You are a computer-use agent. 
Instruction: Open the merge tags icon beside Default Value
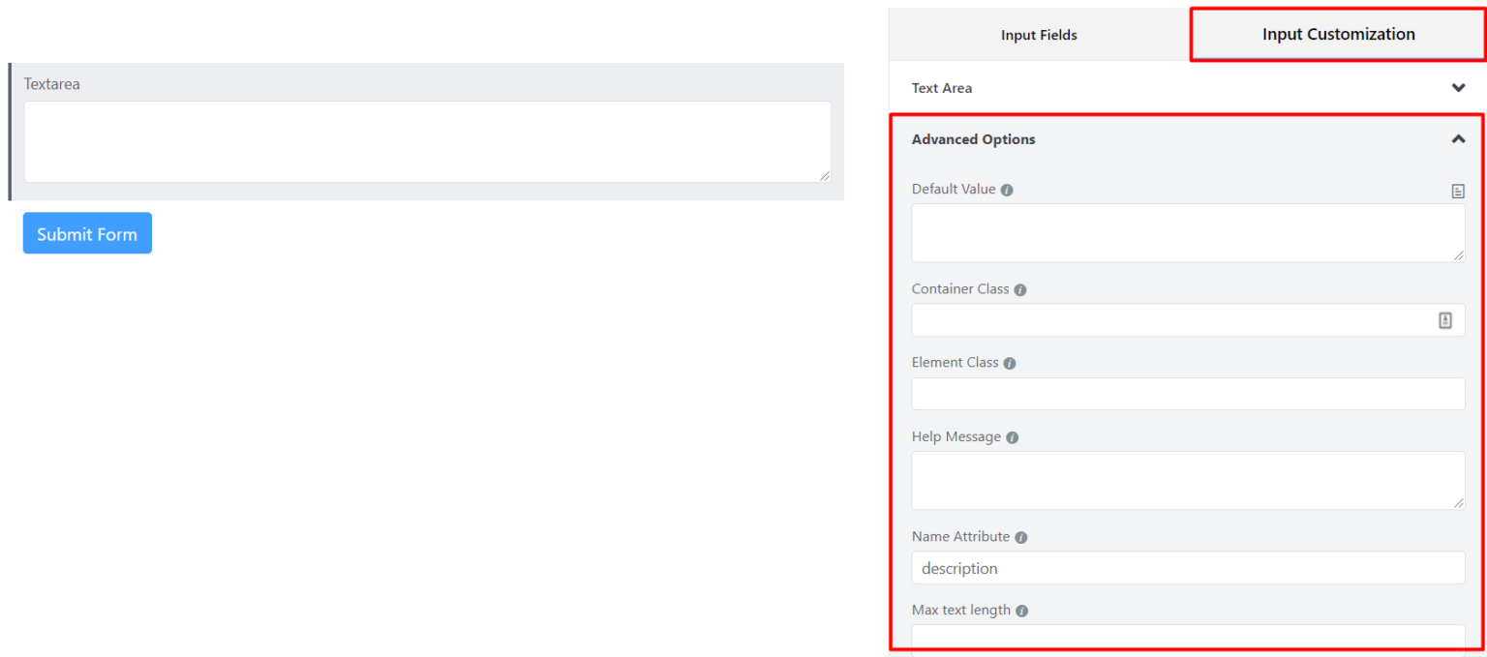coord(1458,191)
